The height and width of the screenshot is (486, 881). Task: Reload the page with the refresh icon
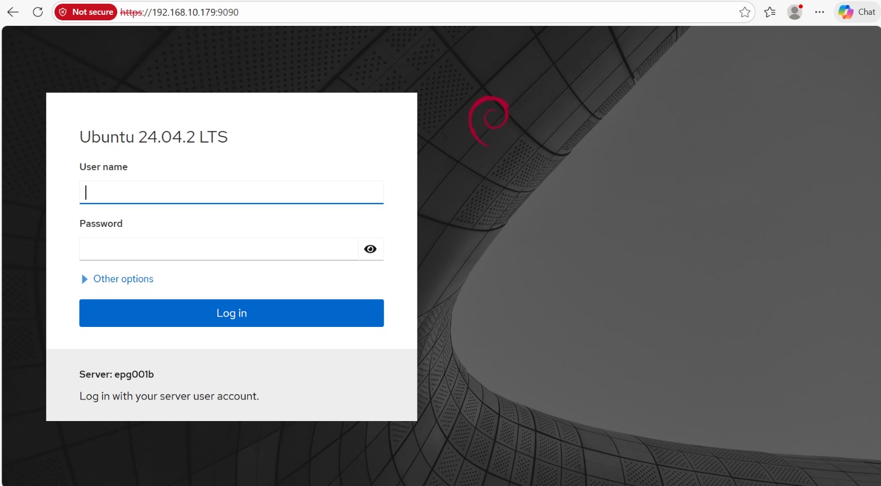[x=37, y=12]
